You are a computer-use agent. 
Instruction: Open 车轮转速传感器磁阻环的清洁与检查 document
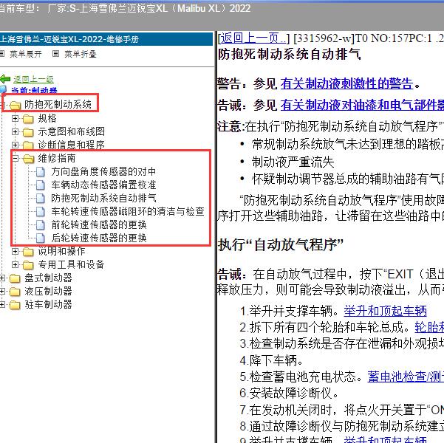[x=128, y=211]
